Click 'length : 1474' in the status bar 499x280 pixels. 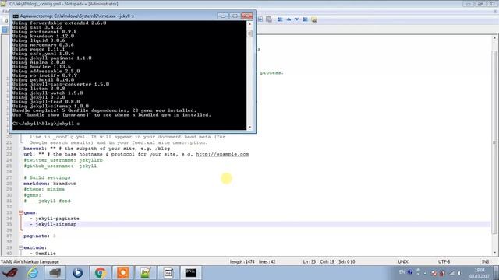coord(242,262)
